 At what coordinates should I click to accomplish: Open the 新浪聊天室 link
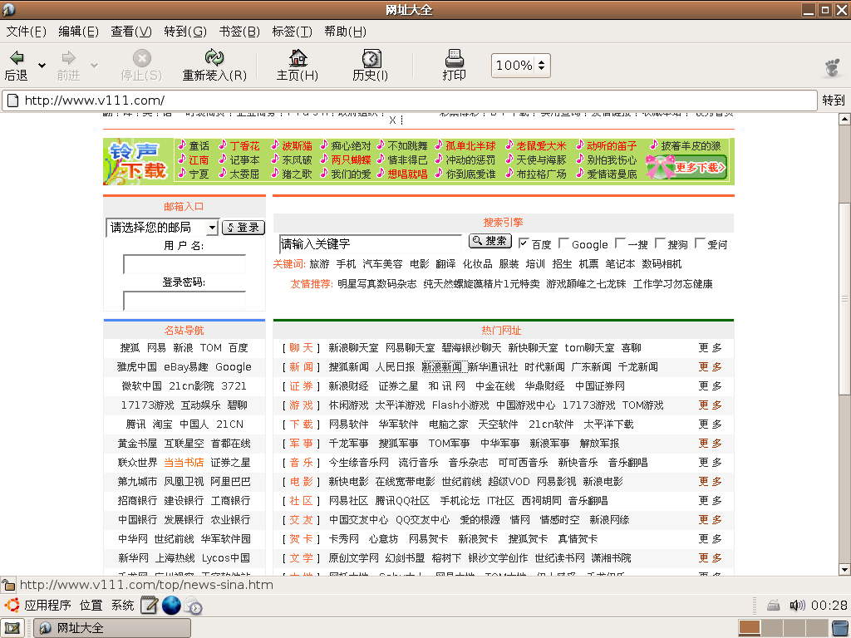[x=353, y=348]
